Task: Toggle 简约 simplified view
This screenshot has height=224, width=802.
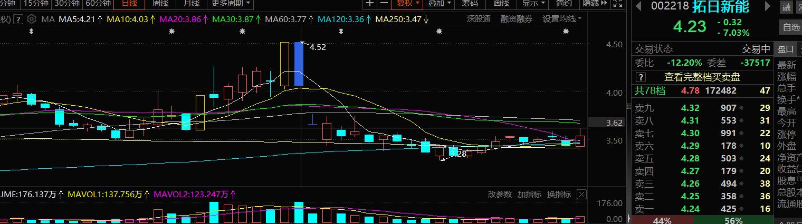Action: coord(564,4)
